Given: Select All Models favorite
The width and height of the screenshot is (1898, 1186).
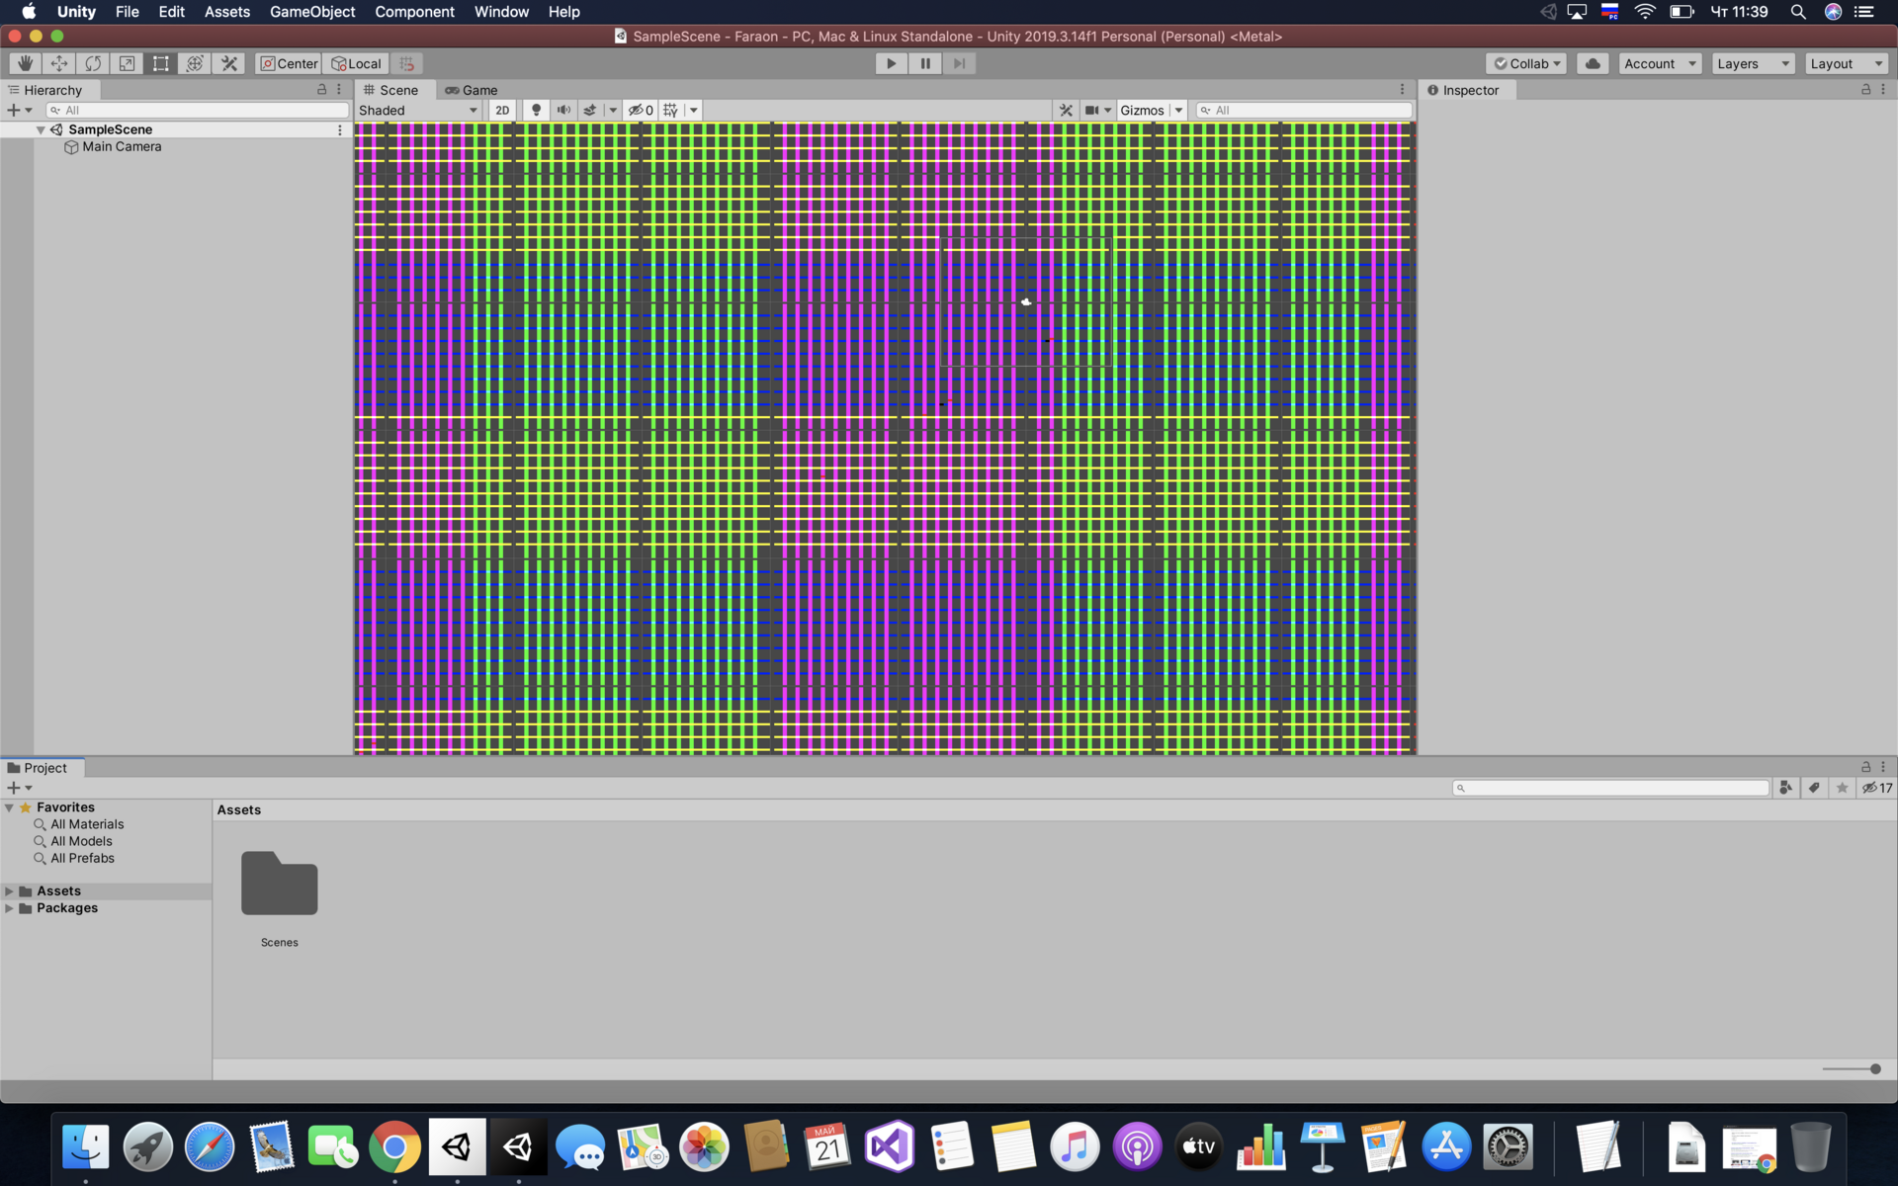Looking at the screenshot, I should (x=81, y=841).
